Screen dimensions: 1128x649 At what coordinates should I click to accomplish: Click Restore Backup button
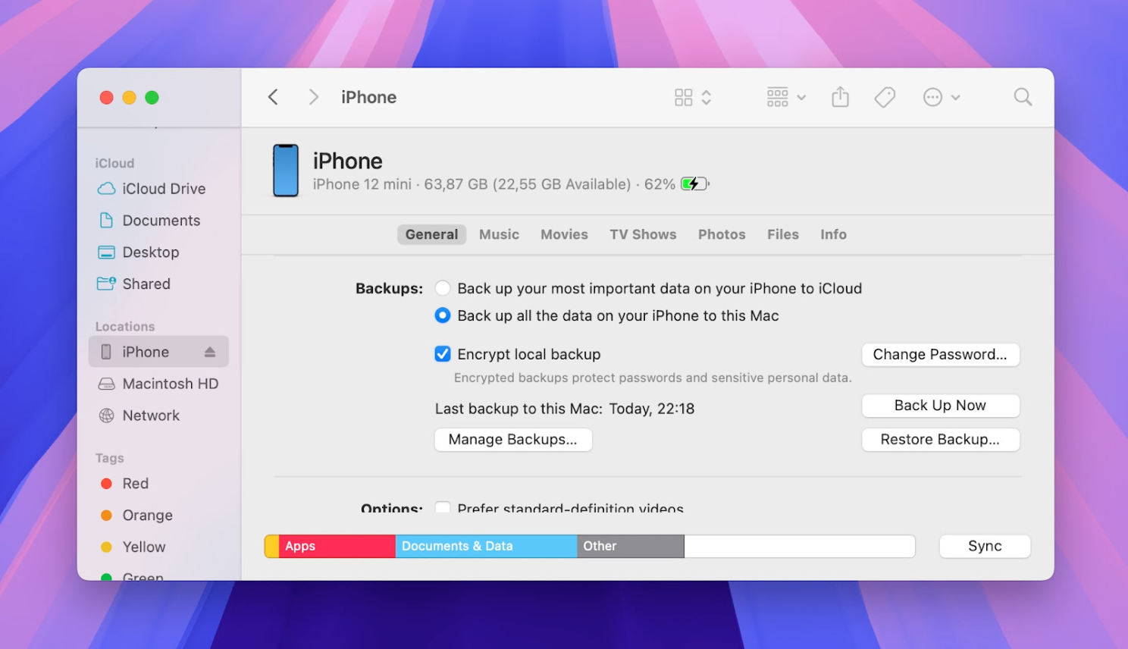point(940,440)
